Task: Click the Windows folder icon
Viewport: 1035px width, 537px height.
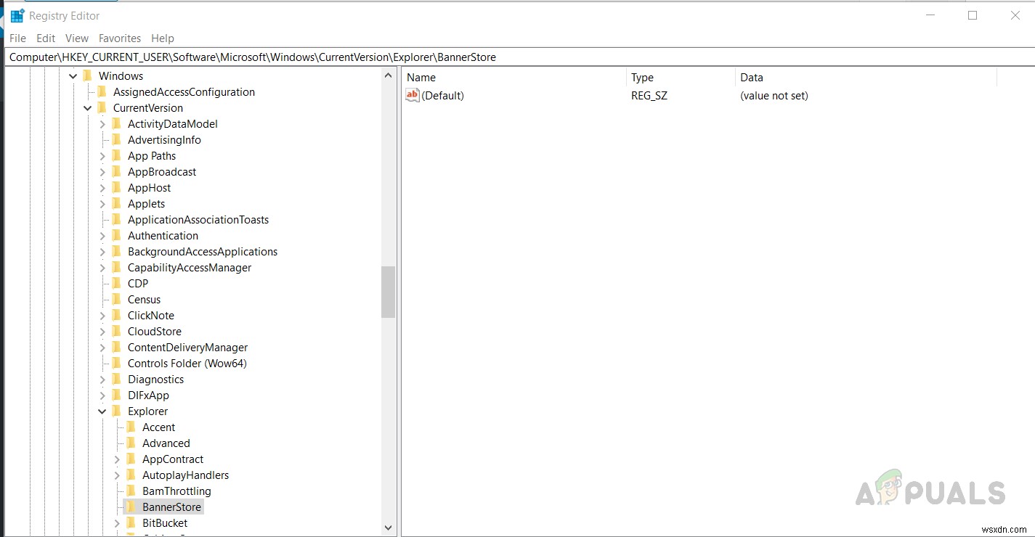Action: pos(87,75)
